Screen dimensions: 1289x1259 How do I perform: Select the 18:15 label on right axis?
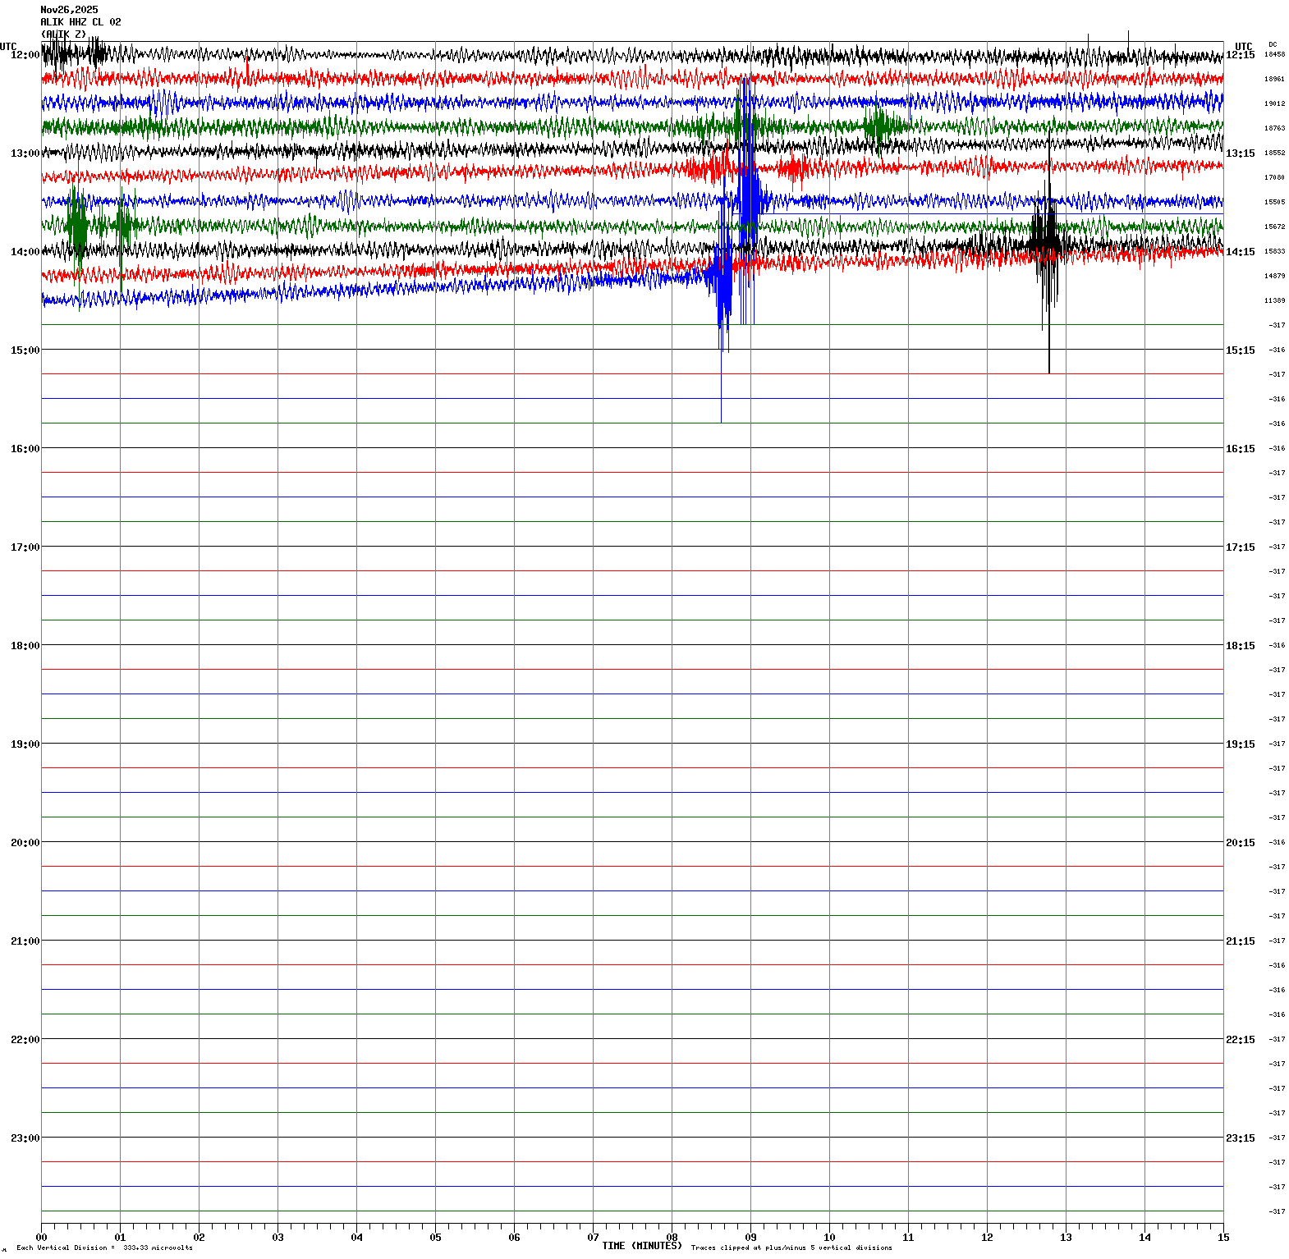click(1240, 646)
